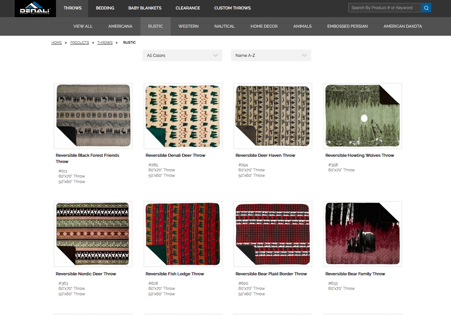The height and width of the screenshot is (315, 451).
Task: Click product number #294
Action: pyautogui.click(x=243, y=165)
